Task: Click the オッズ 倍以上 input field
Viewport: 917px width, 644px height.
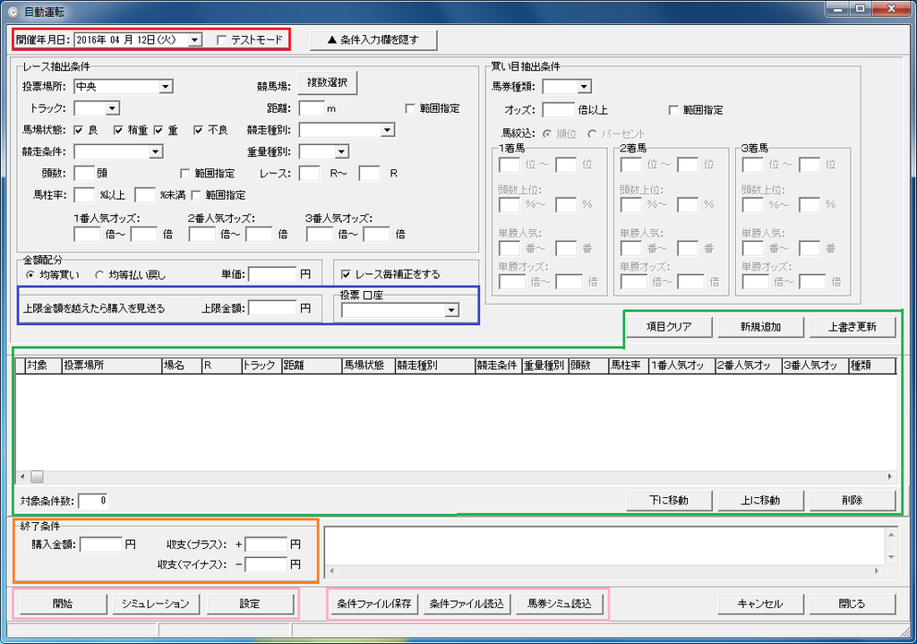Action: [x=559, y=109]
